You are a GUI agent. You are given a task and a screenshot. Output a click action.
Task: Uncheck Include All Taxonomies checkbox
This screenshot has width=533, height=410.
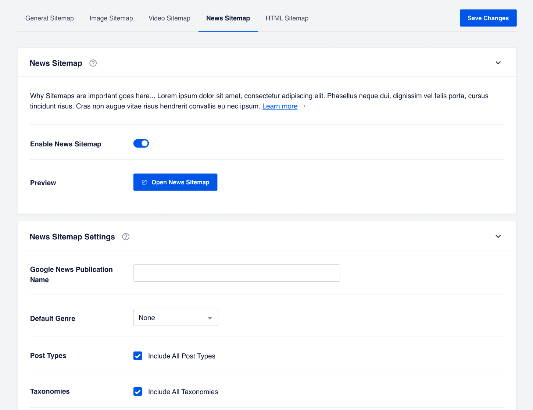click(x=138, y=392)
